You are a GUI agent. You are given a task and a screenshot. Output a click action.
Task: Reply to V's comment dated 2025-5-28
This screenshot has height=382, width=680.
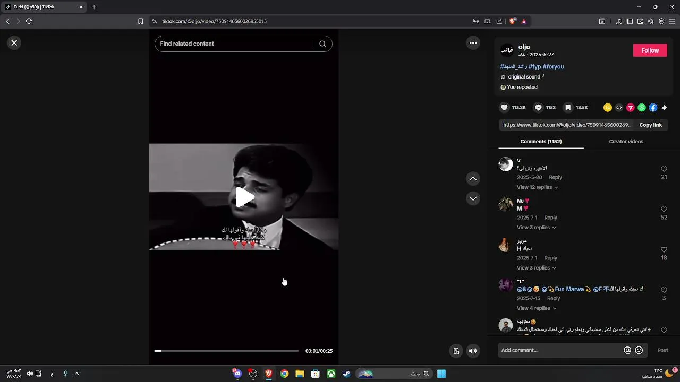[555, 177]
